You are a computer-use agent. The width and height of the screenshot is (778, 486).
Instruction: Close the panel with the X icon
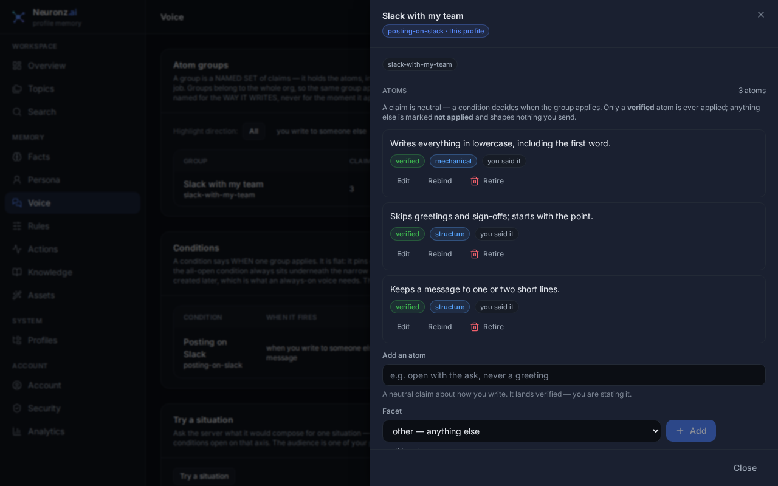click(x=761, y=15)
